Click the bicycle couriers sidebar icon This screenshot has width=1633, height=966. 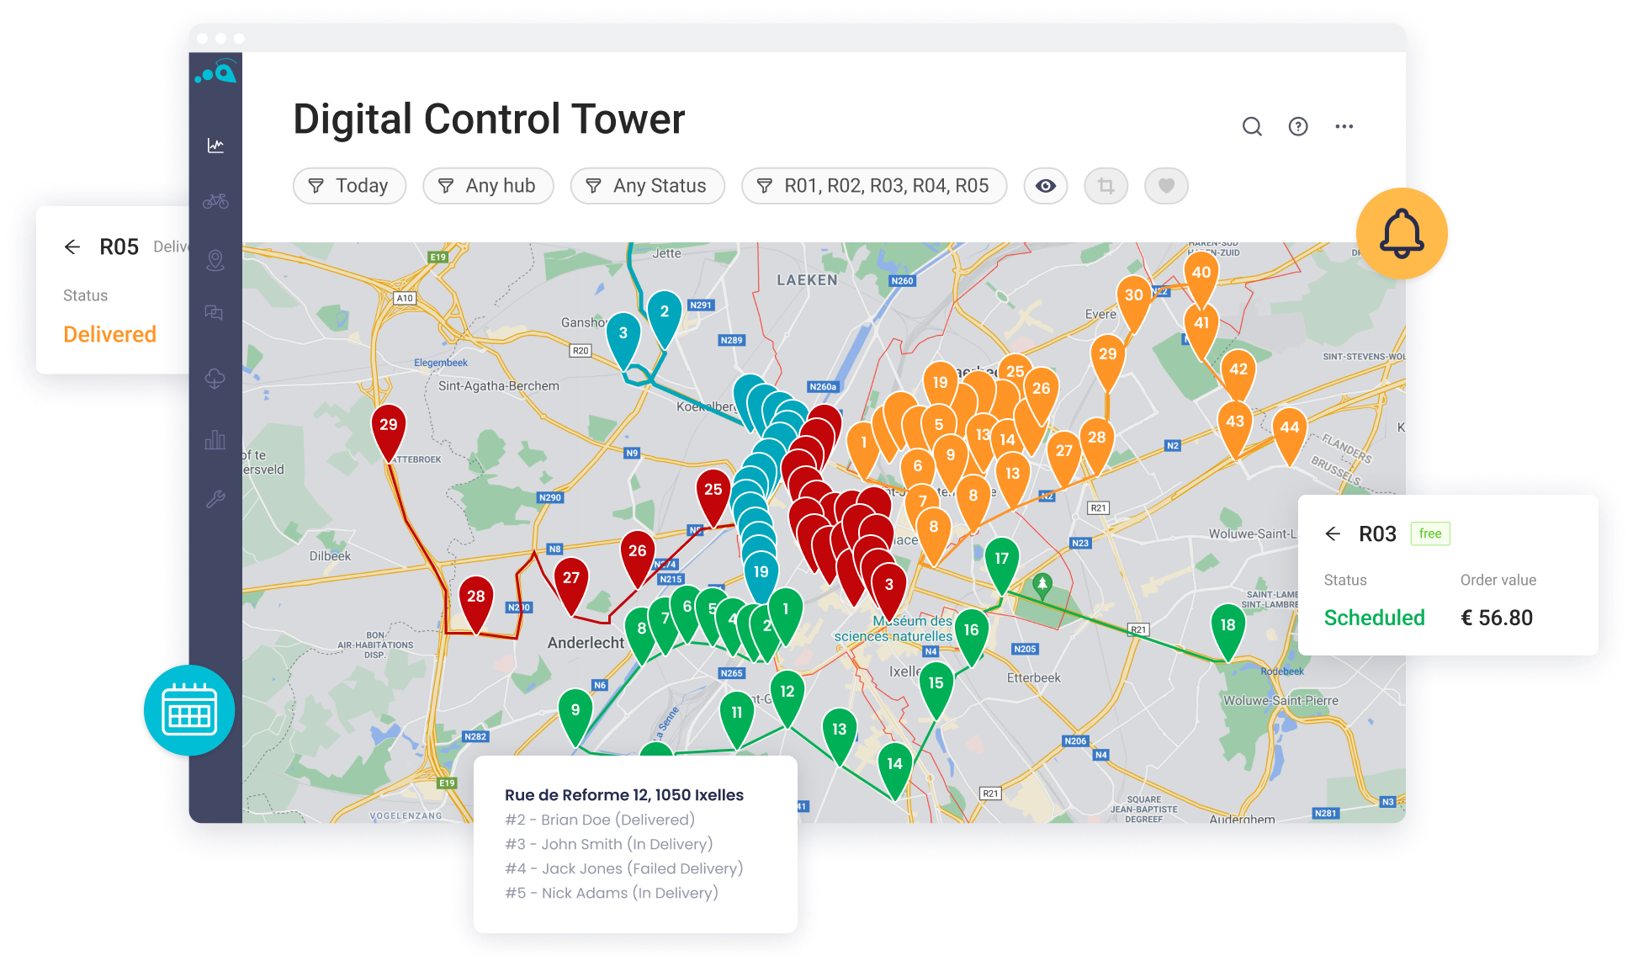click(x=215, y=201)
